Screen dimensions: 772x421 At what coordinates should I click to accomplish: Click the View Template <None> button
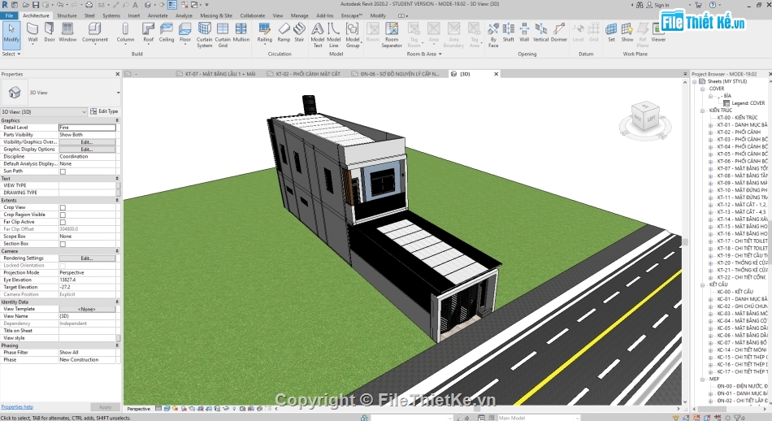pos(87,309)
